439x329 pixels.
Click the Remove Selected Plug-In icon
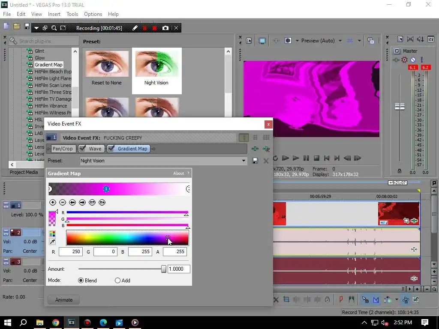pyautogui.click(x=266, y=149)
